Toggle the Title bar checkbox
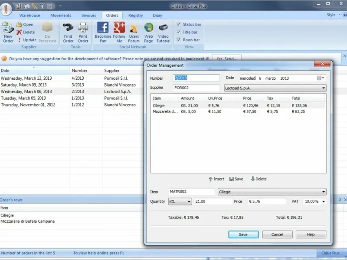 179,32
